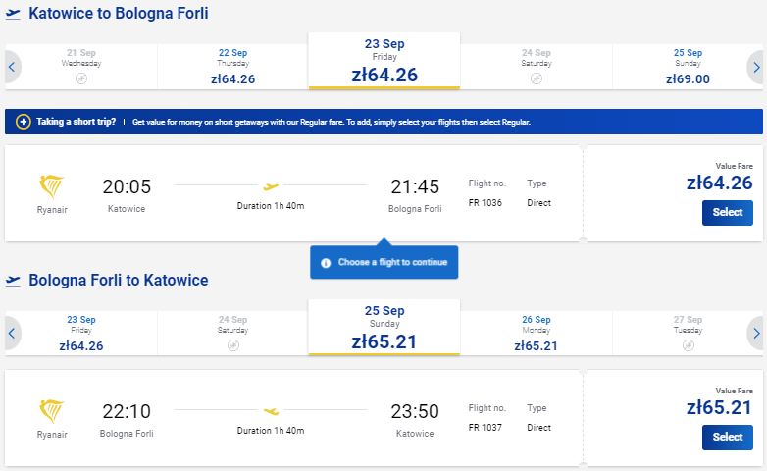This screenshot has width=767, height=471.
Task: Show earlier return dates with left chevron
Action: tap(12, 334)
